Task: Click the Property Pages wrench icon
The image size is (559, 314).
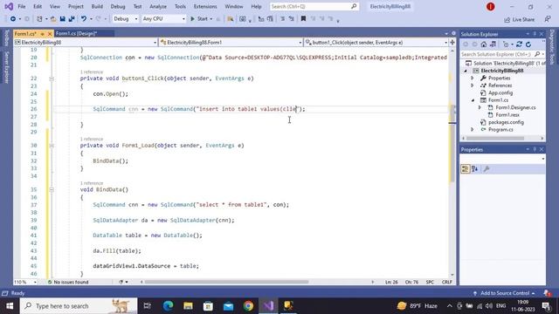Action: [x=487, y=168]
